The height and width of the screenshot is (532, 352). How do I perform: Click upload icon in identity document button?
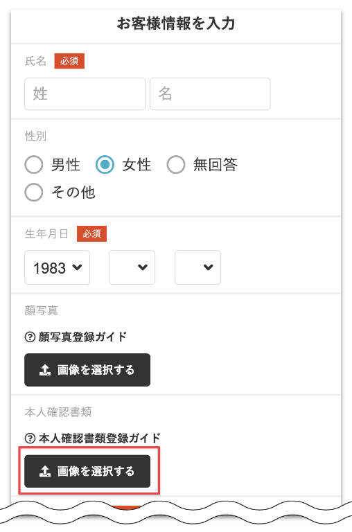[x=45, y=471]
